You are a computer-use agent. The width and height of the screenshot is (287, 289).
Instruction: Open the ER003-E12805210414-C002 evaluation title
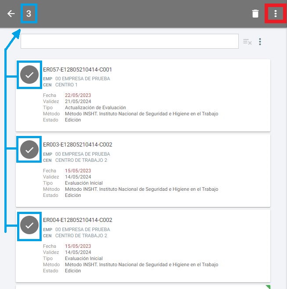pyautogui.click(x=78, y=145)
